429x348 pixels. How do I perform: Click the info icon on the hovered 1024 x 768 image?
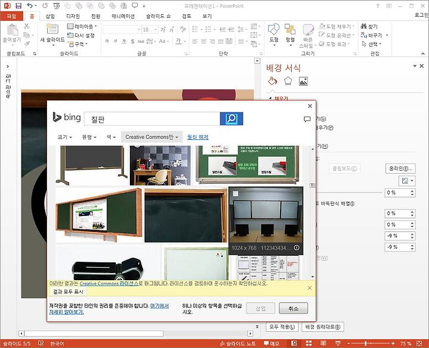[296, 247]
